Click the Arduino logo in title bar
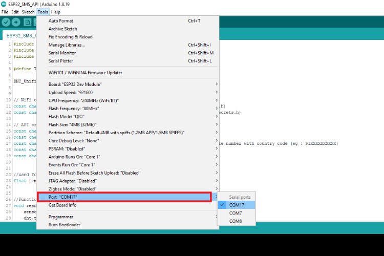Image resolution: width=384 pixels, height=256 pixels. pyautogui.click(x=4, y=4)
